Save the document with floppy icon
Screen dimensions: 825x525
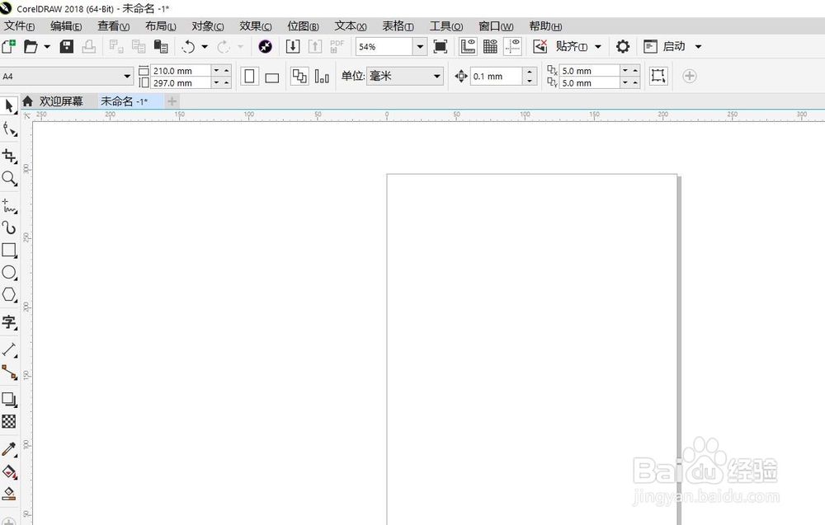point(66,46)
